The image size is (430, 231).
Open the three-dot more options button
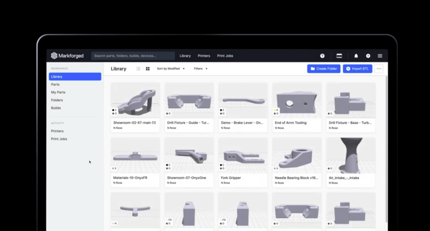[379, 69]
